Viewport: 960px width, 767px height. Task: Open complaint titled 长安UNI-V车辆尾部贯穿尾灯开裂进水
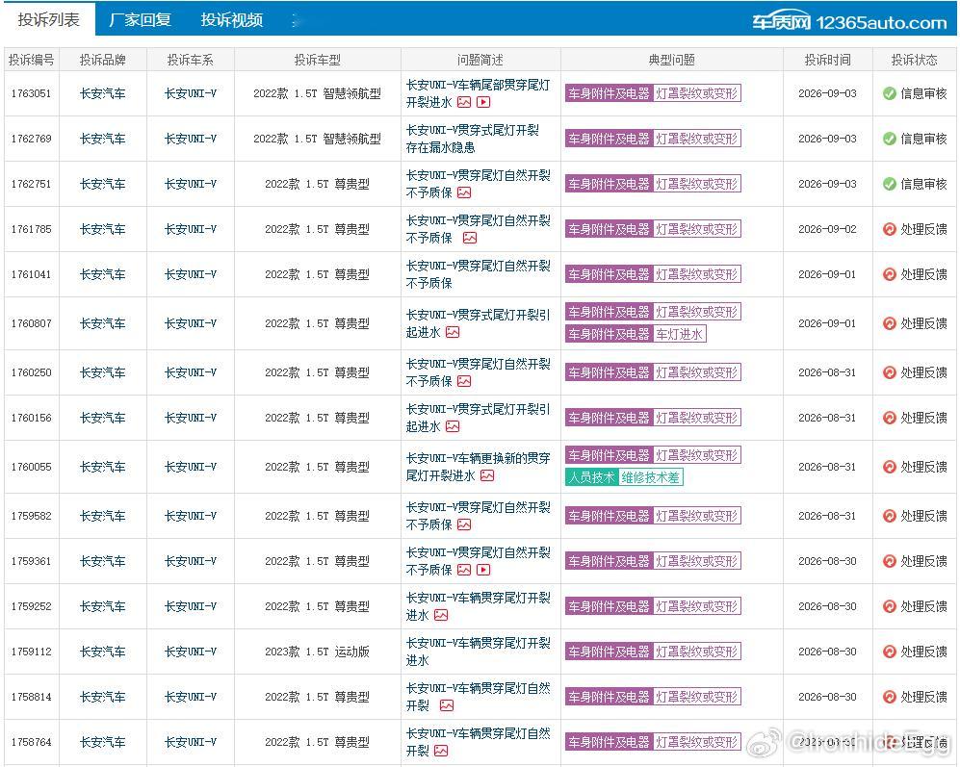[479, 93]
